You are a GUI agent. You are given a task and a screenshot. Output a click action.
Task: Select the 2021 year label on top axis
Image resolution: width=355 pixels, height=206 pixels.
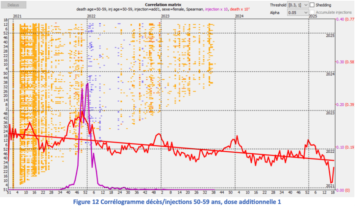[x=17, y=16]
